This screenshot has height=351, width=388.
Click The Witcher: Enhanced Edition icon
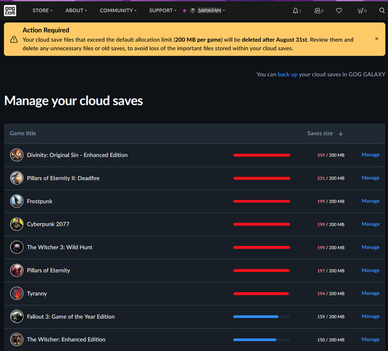click(17, 339)
